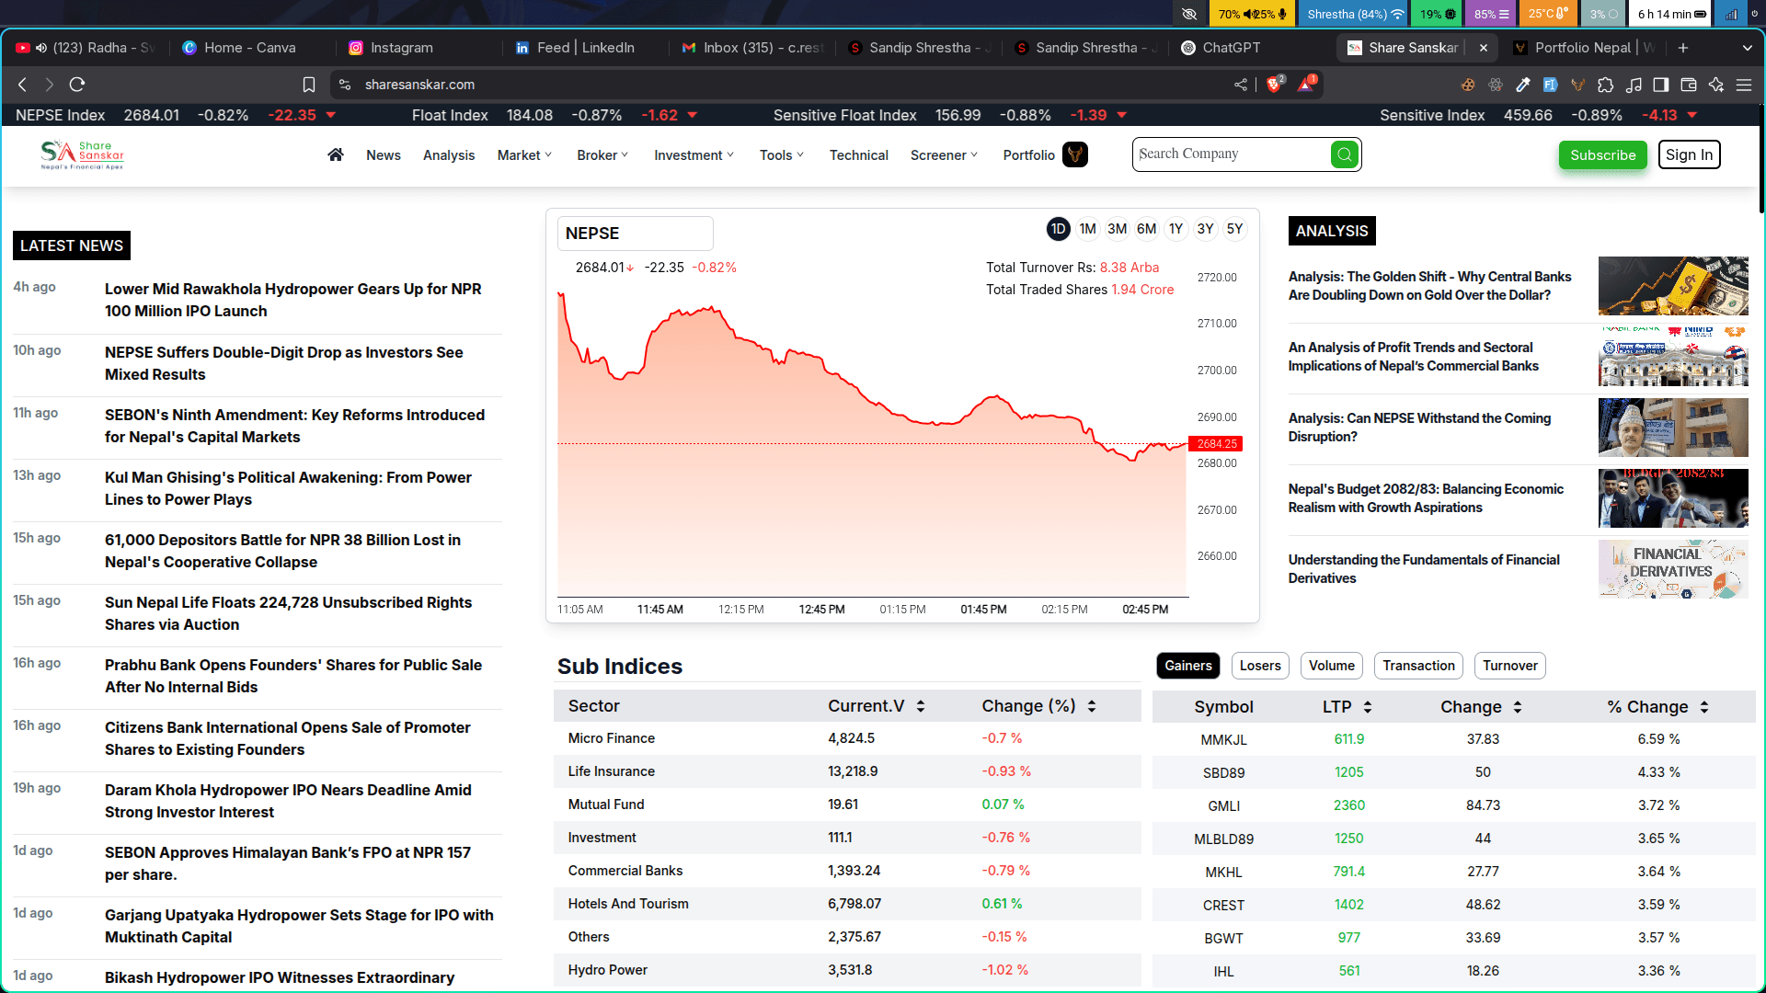Click the green company search icon
Screen dimensions: 1766x993
1344,154
